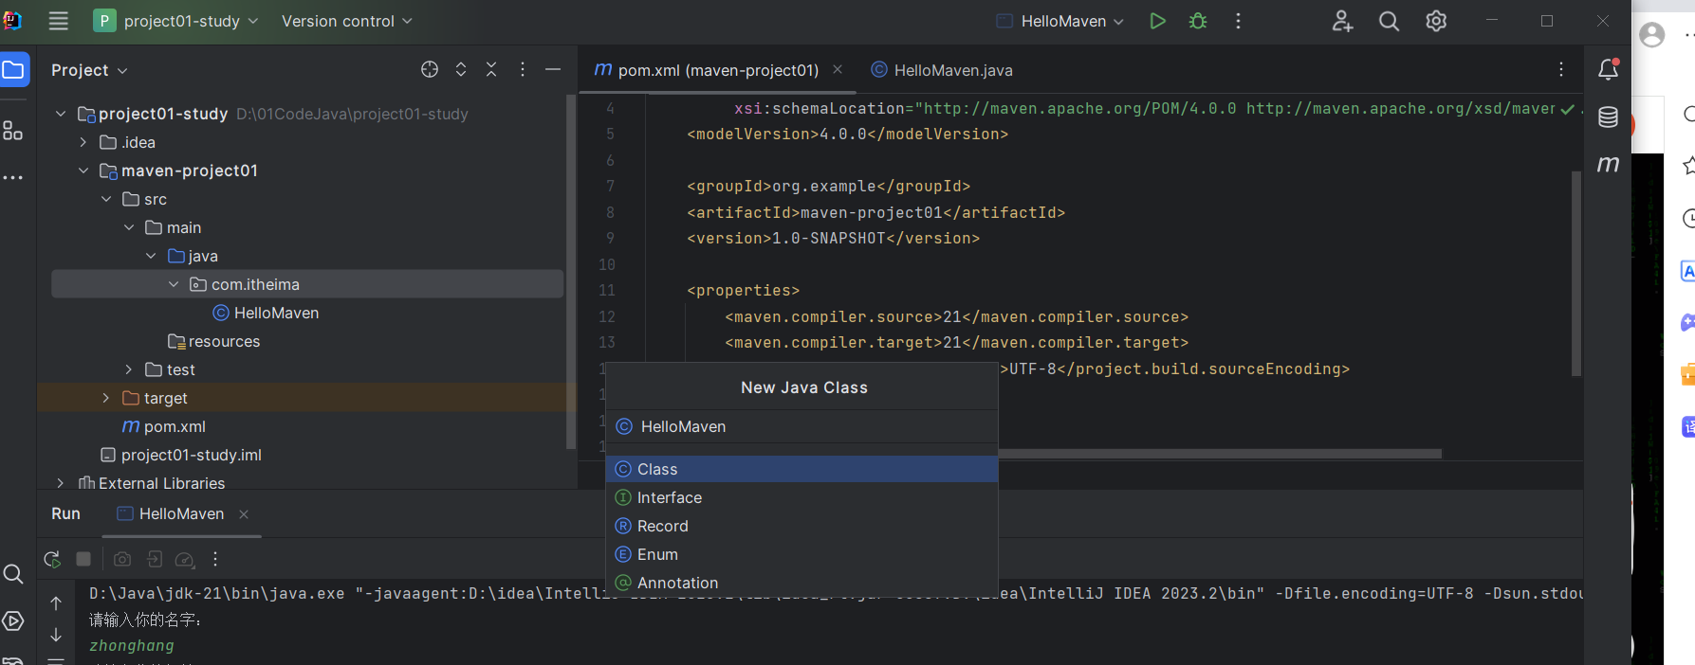The height and width of the screenshot is (665, 1695).
Task: Open Project panel options menu
Action: point(522,69)
